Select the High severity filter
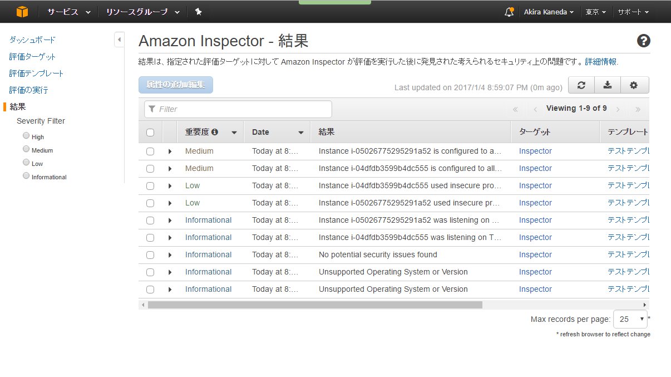Screen dimensions: 671x377 pos(26,136)
